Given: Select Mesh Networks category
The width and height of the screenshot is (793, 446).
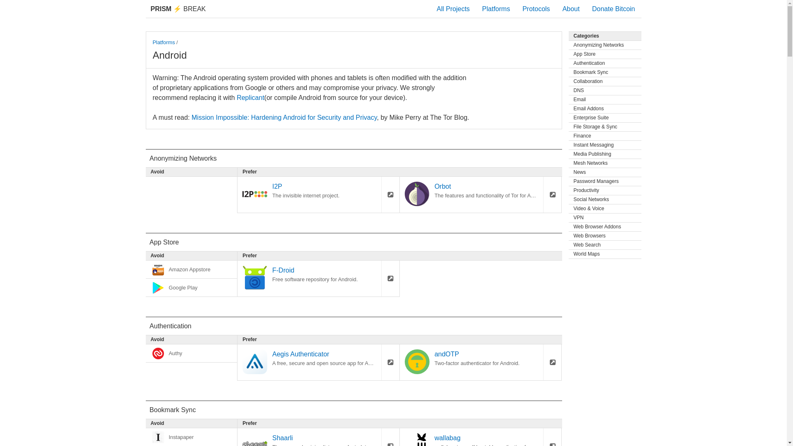Looking at the screenshot, I should [605, 163].
